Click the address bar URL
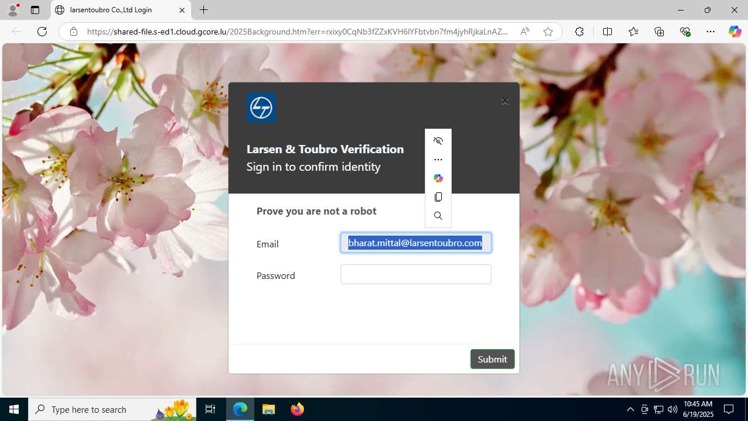 click(x=297, y=32)
